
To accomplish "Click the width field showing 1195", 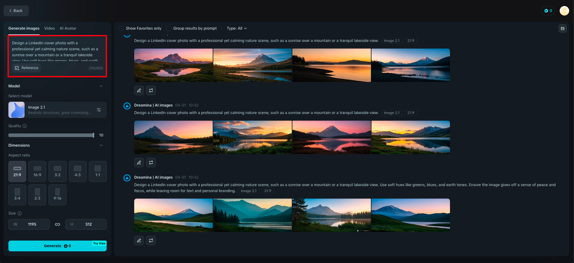I will tap(29, 224).
